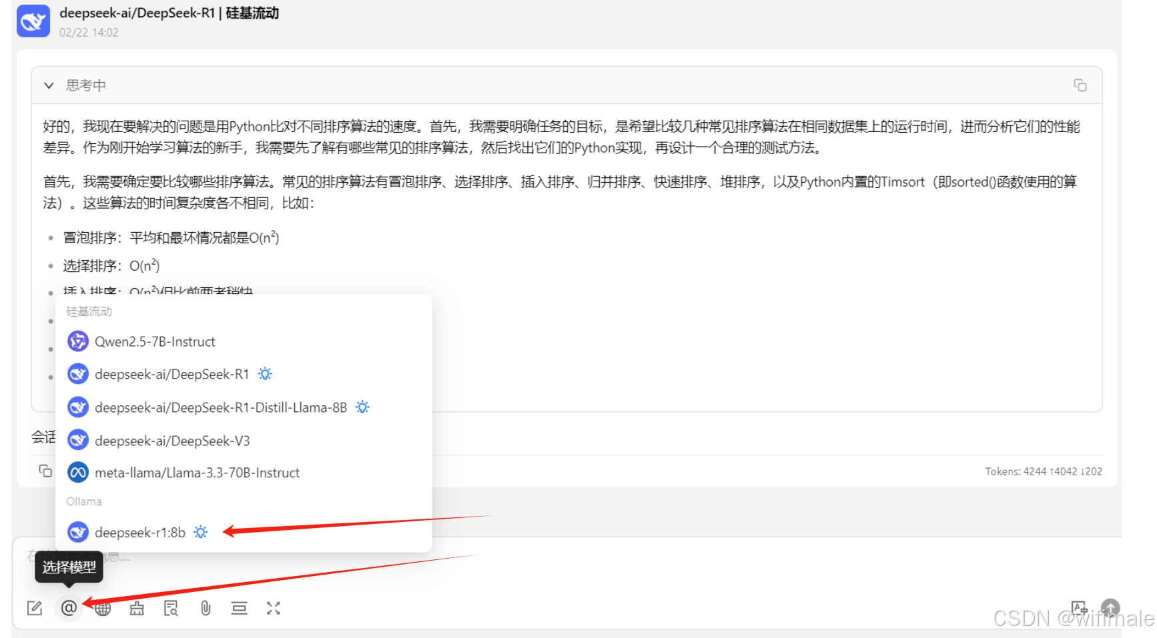The image size is (1157, 638).
Task: Click the copy icon below the message
Action: (x=45, y=471)
